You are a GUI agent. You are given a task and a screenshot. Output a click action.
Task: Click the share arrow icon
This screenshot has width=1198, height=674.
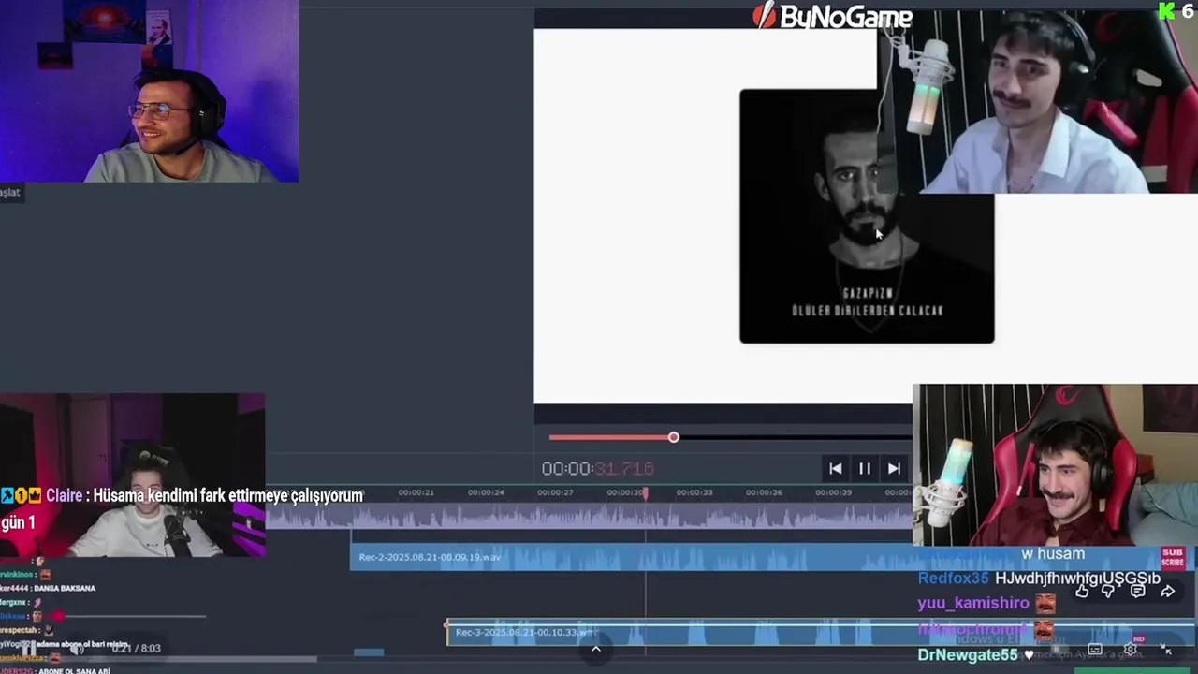tap(1167, 591)
